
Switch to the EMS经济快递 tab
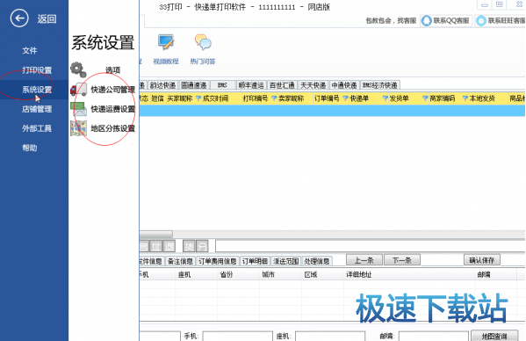pos(380,85)
